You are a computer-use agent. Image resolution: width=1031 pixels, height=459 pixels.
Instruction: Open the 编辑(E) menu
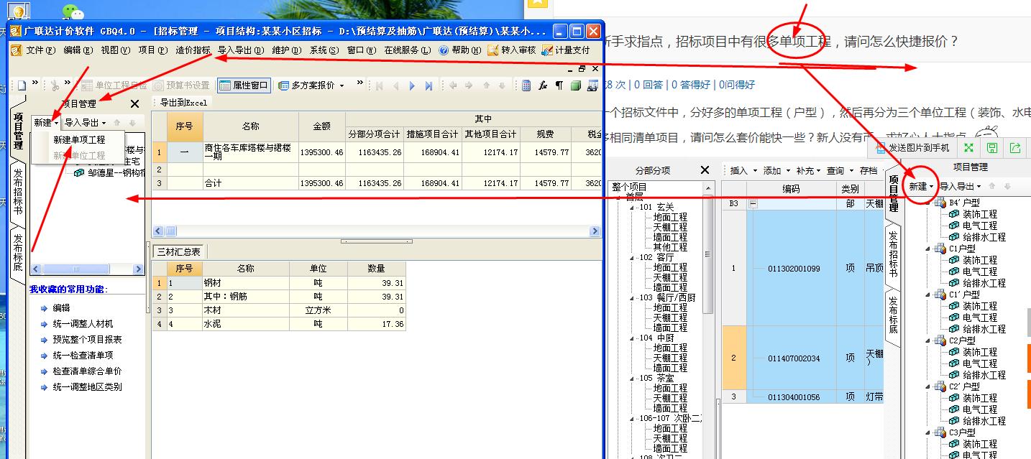[78, 50]
